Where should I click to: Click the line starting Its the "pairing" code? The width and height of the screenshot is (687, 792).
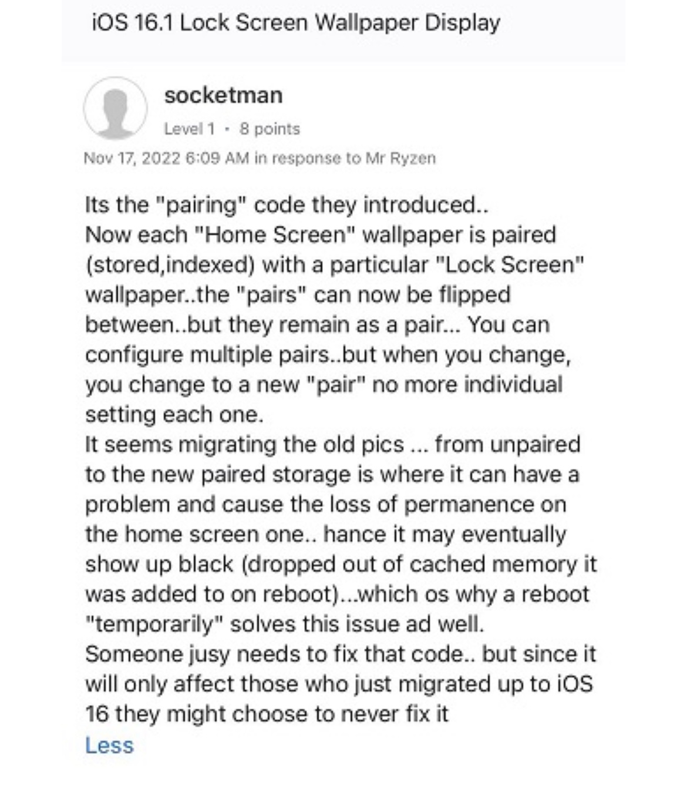coord(287,205)
